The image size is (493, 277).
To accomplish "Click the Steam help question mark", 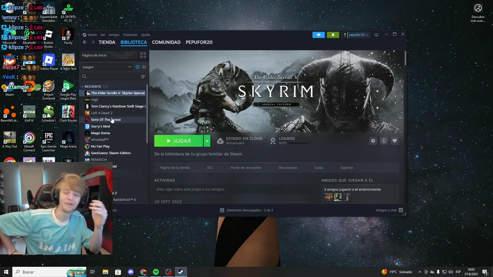I will (345, 35).
